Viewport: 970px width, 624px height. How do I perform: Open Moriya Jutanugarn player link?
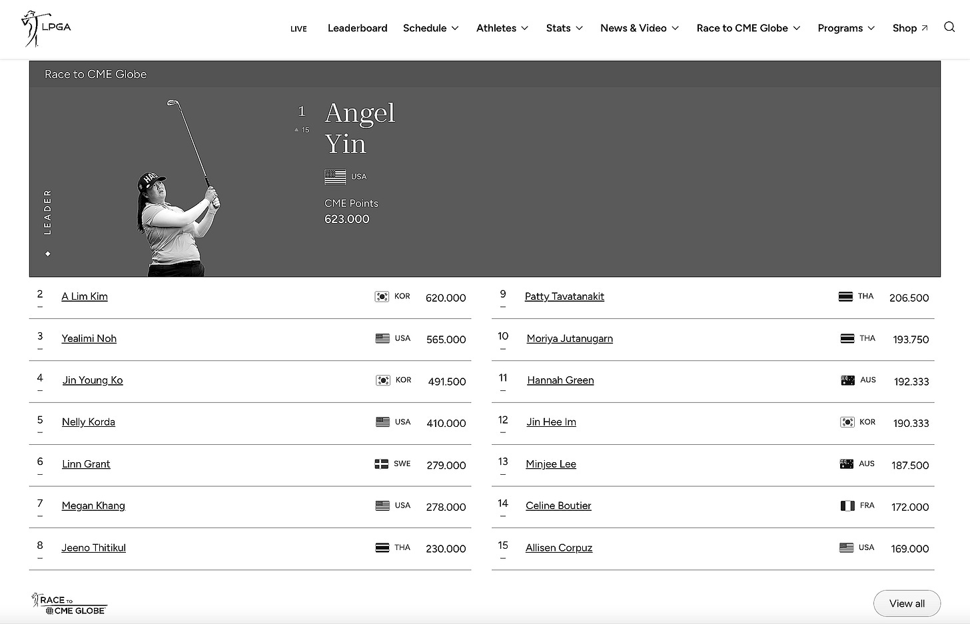pos(570,338)
